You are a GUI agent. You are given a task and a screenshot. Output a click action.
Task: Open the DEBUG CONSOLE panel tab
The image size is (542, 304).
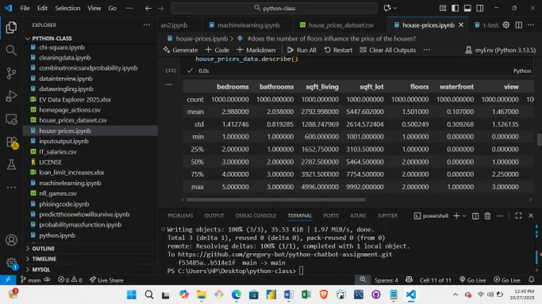(x=256, y=216)
